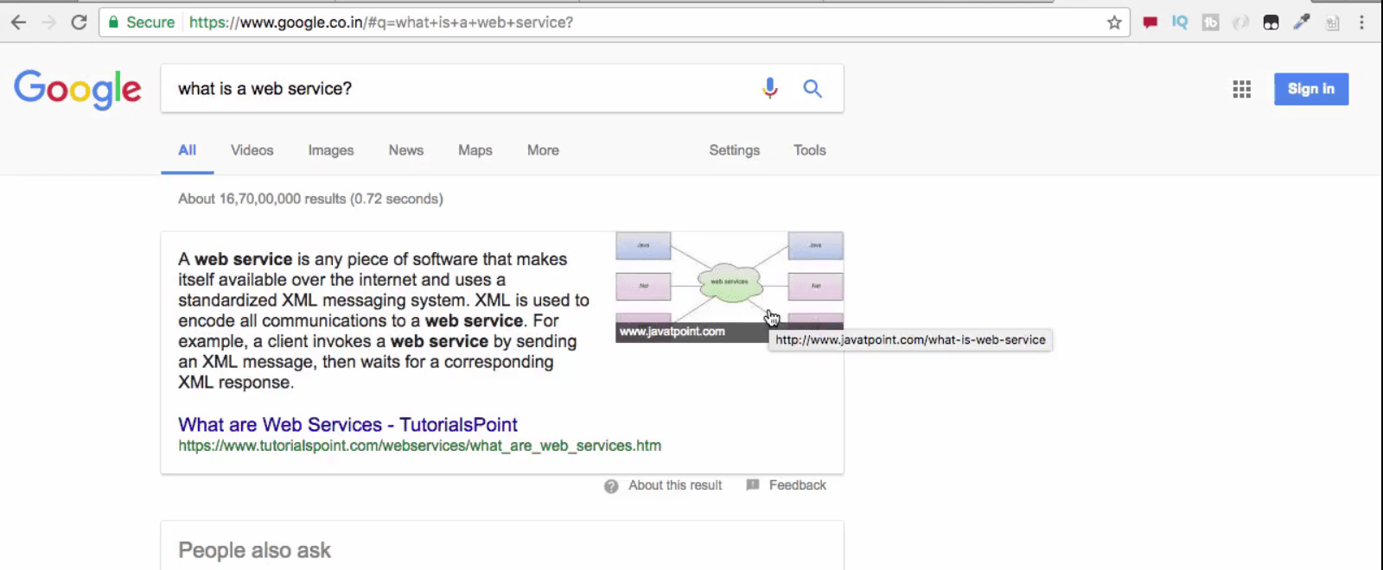Select the All results tab
The width and height of the screenshot is (1383, 570).
[188, 150]
